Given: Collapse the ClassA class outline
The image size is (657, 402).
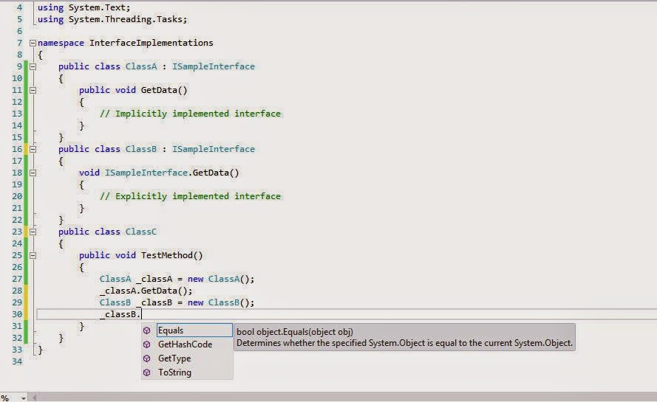Looking at the screenshot, I should pos(33,66).
